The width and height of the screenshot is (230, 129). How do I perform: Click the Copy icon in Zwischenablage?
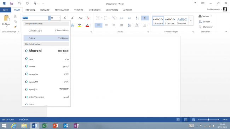point(15,22)
